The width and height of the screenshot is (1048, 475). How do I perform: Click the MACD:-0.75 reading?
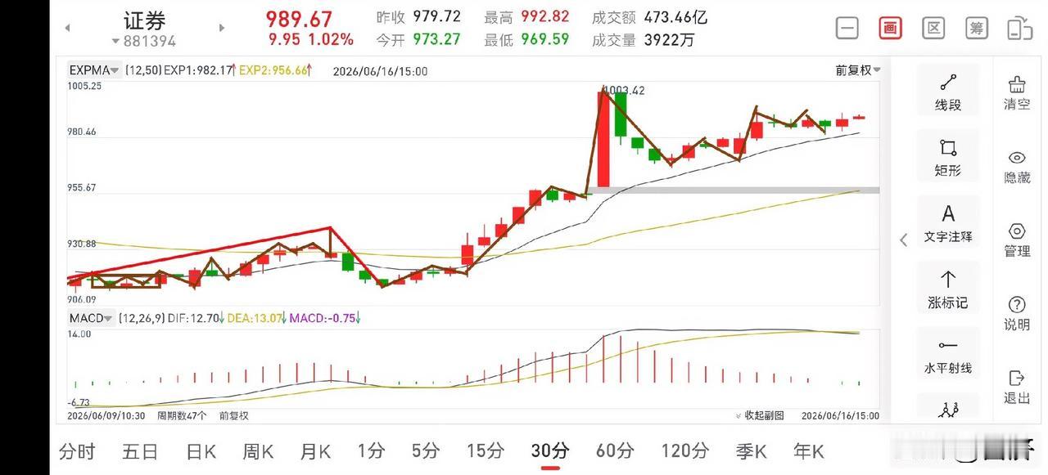324,318
